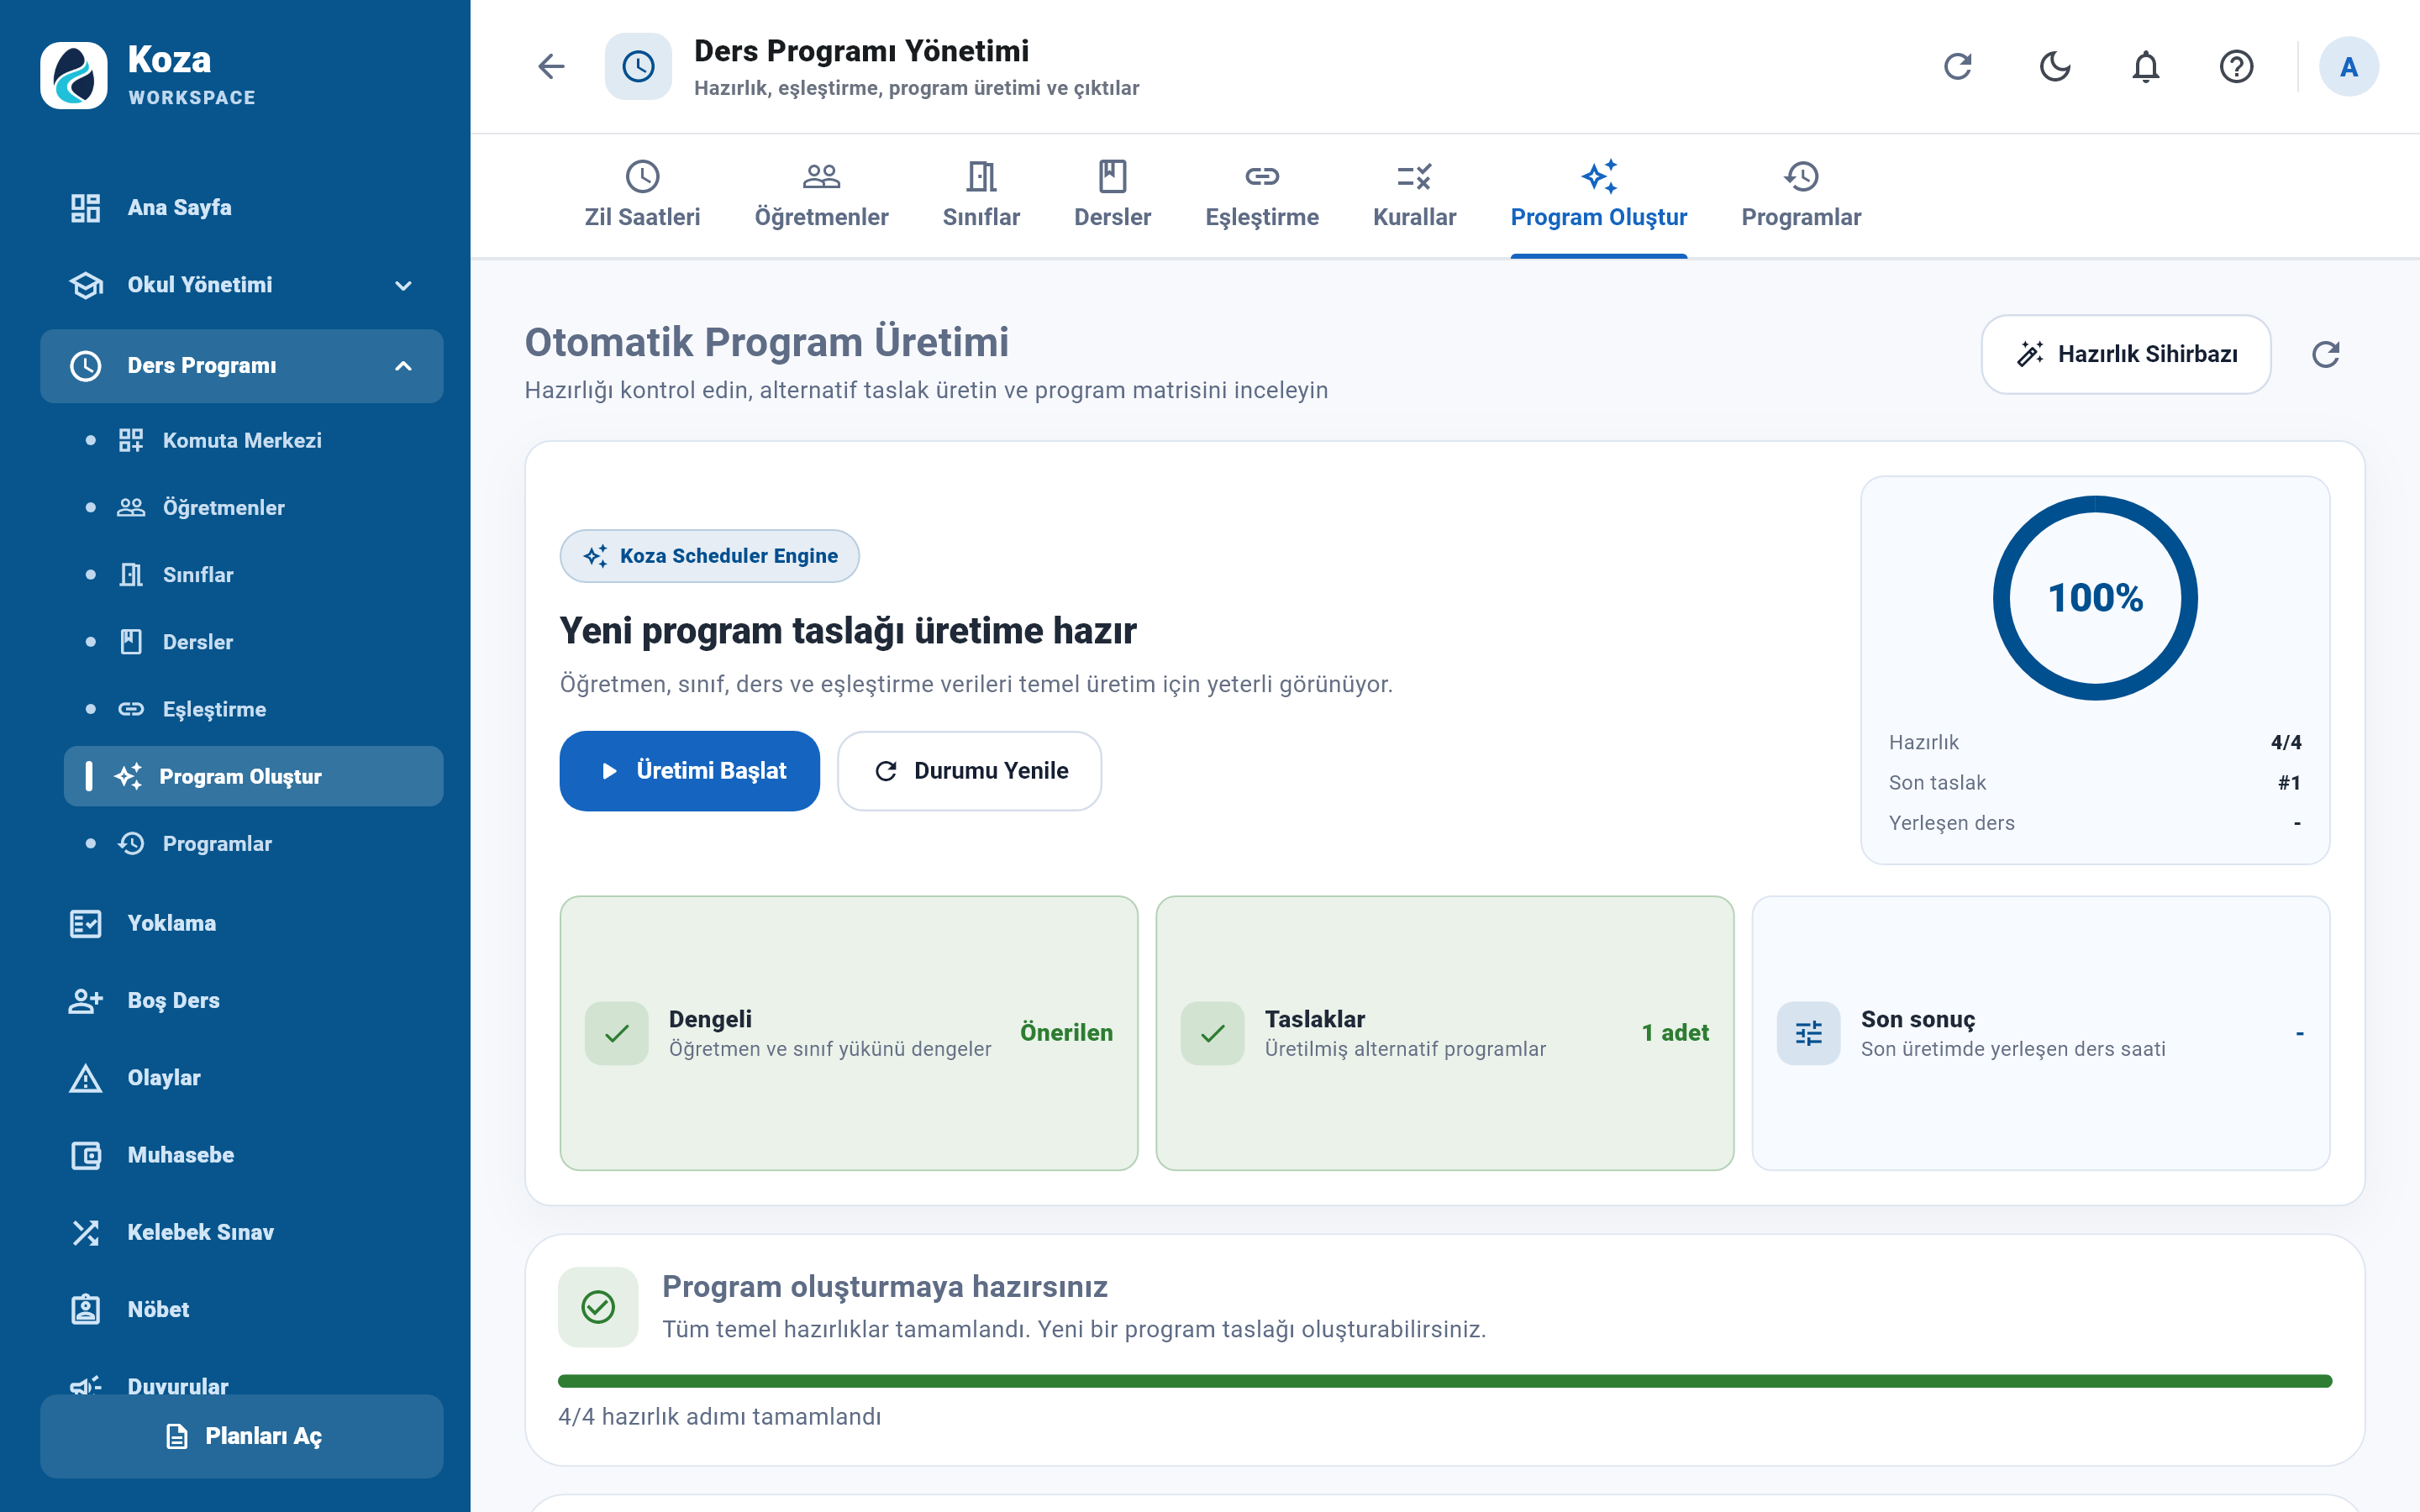Open Dersler in sidebar submenu
Image resolution: width=2420 pixels, height=1512 pixels.
click(x=253, y=642)
